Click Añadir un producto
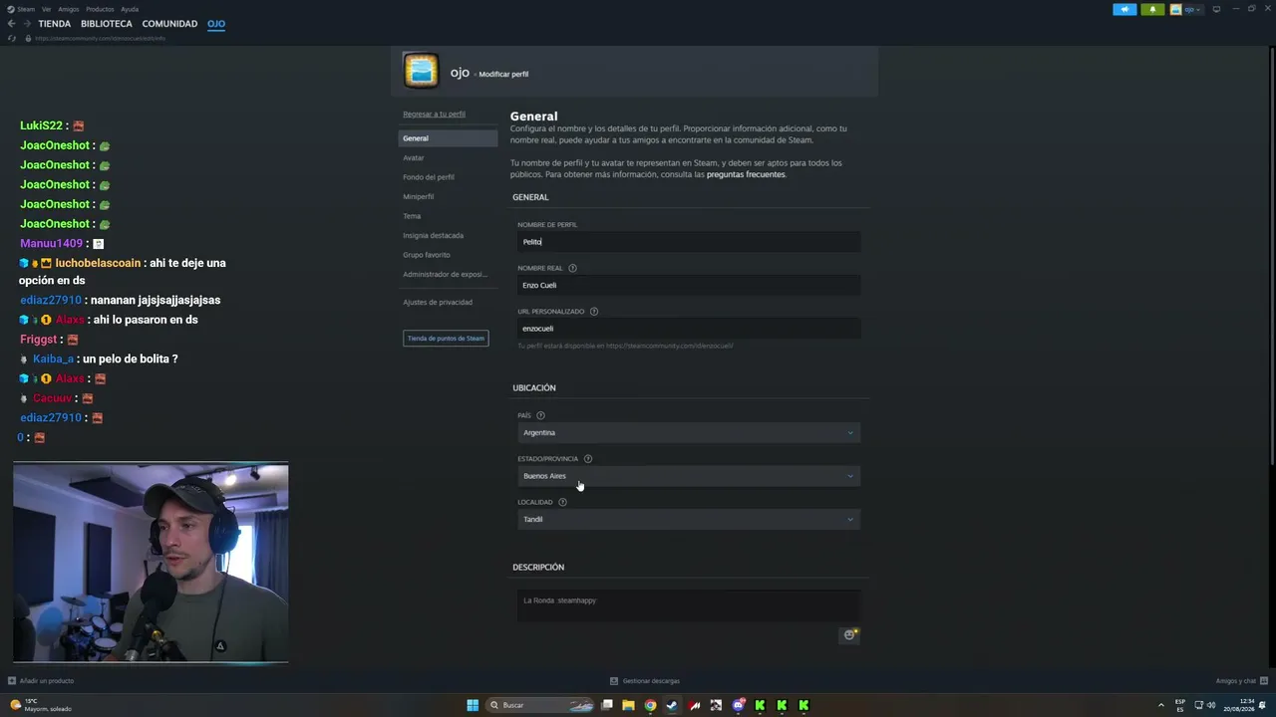This screenshot has width=1276, height=717. [46, 681]
